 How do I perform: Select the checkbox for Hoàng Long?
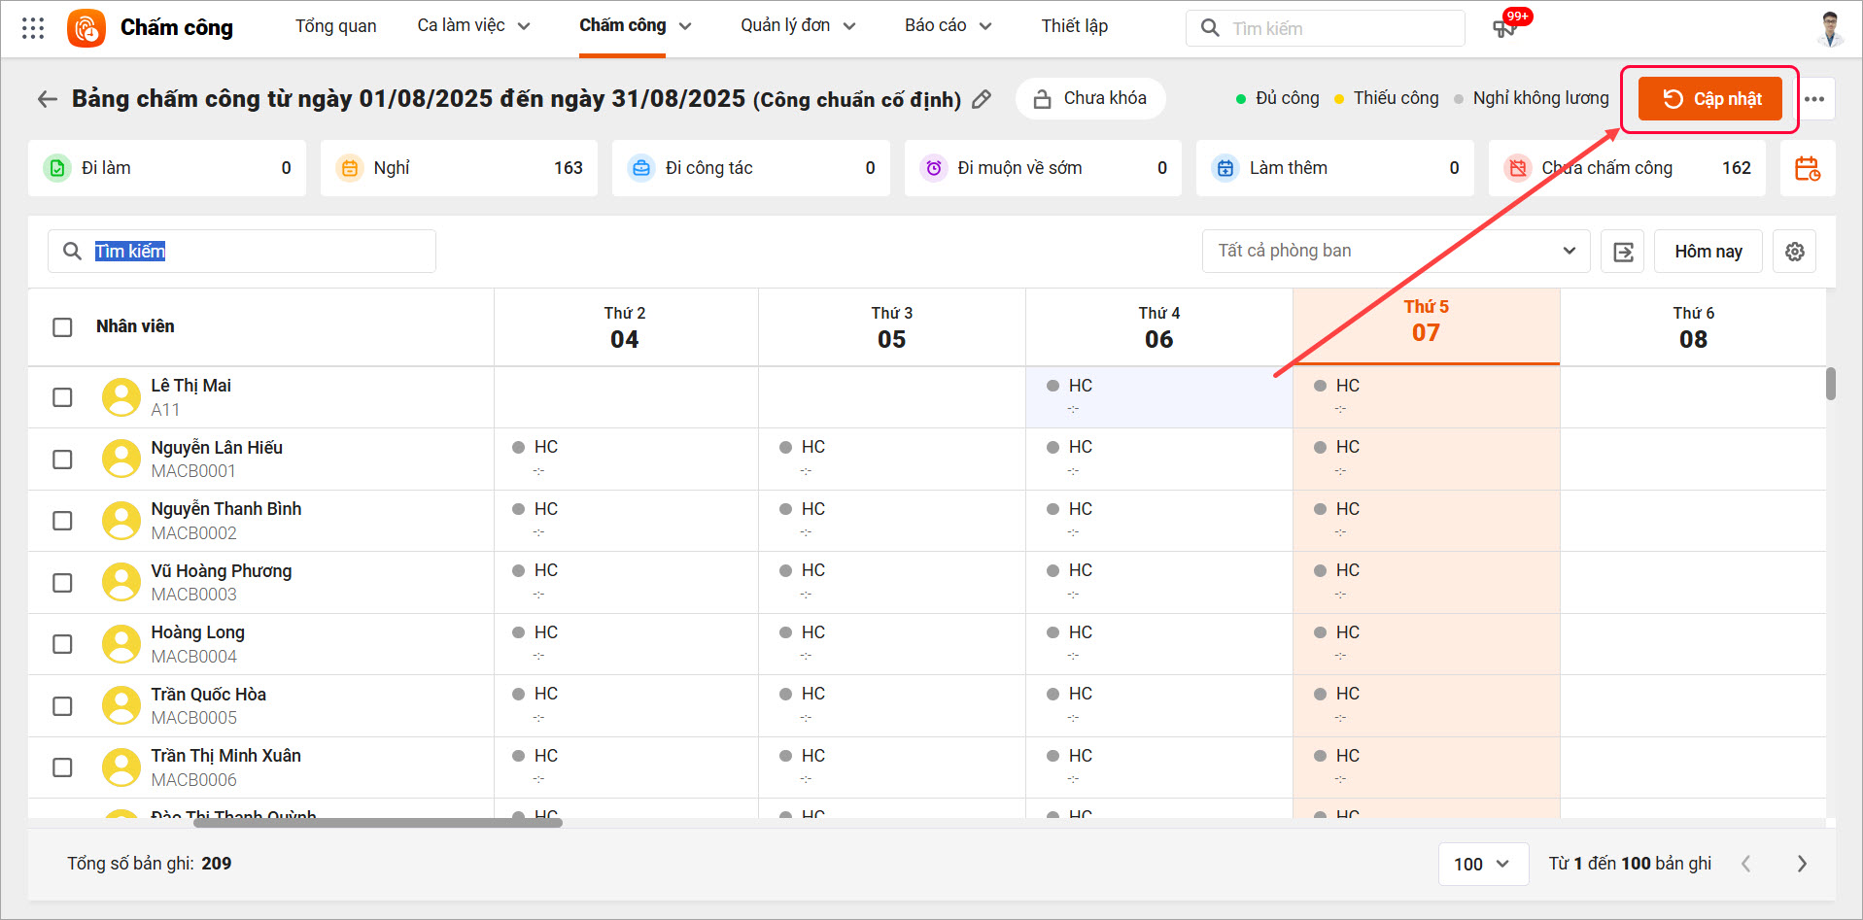62,644
